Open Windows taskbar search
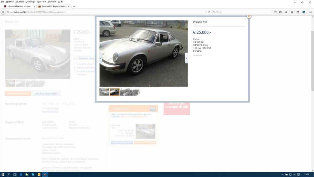The height and width of the screenshot is (177, 314). [x=9, y=175]
